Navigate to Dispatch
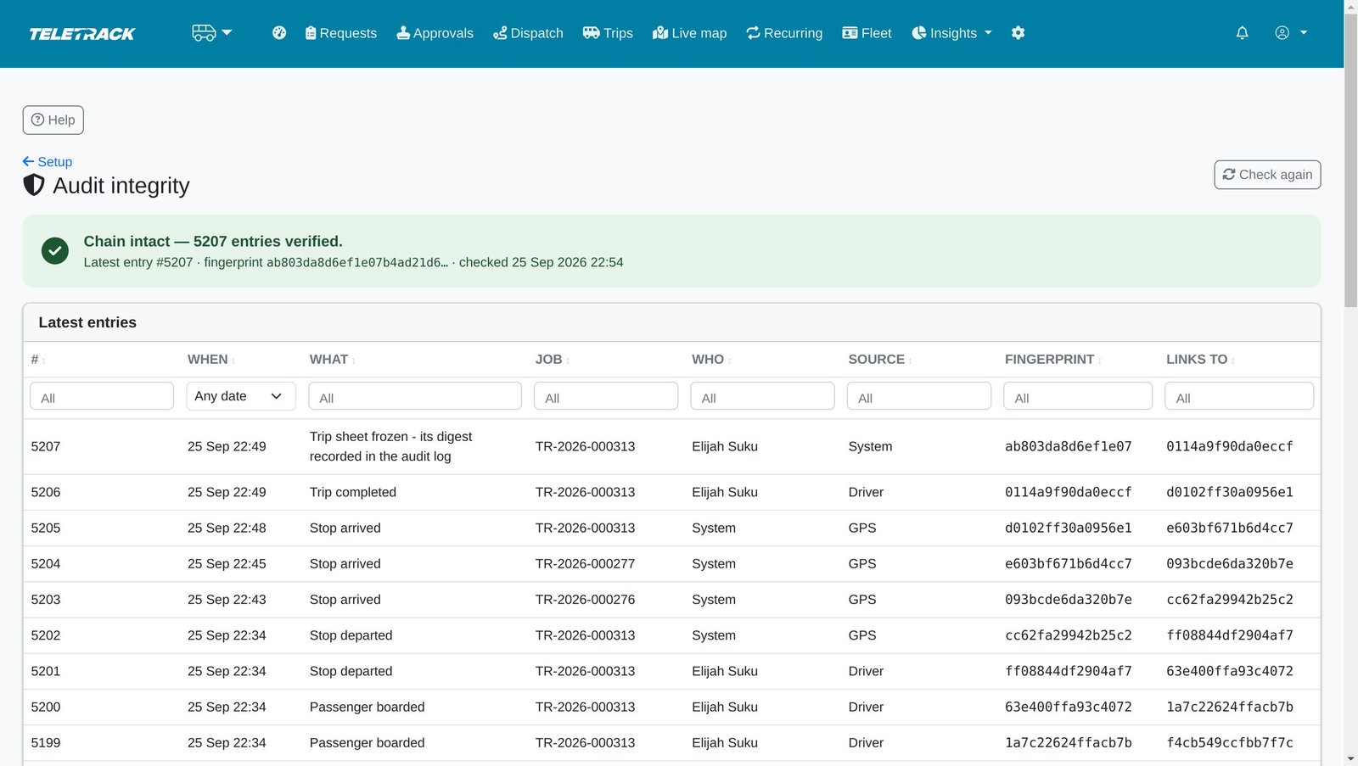 point(528,33)
